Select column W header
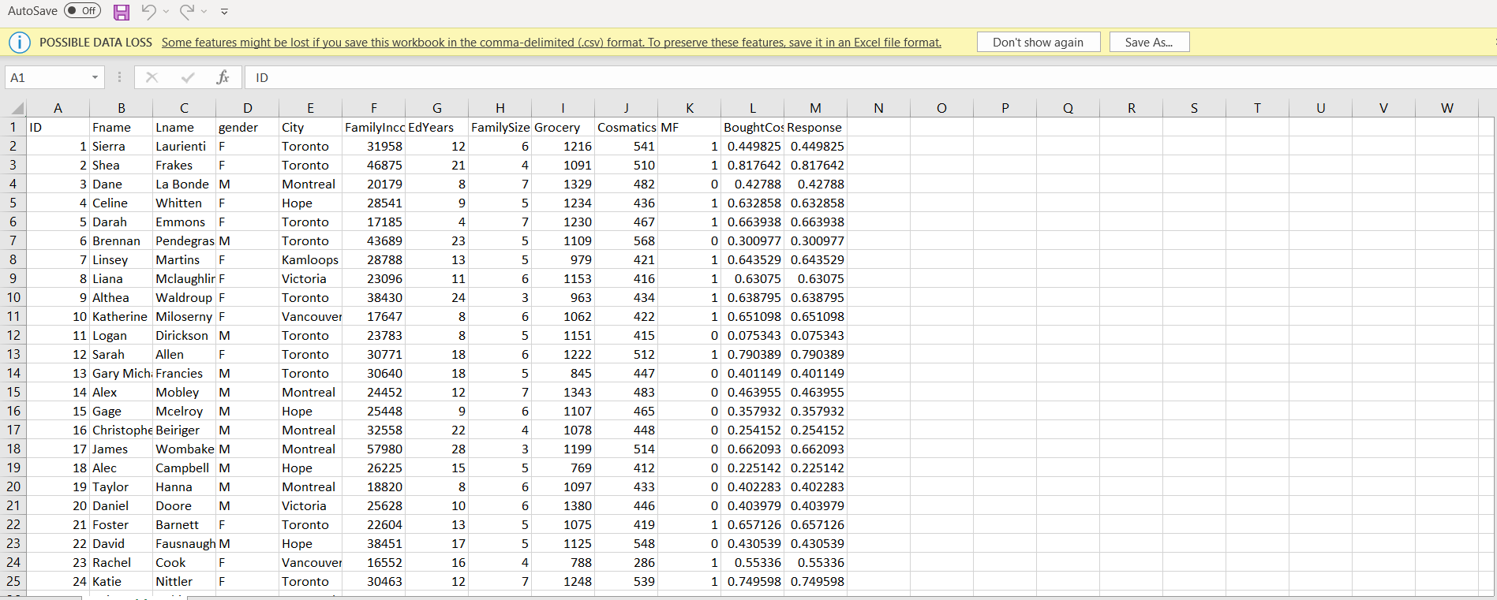Image resolution: width=1497 pixels, height=600 pixels. pos(1446,108)
